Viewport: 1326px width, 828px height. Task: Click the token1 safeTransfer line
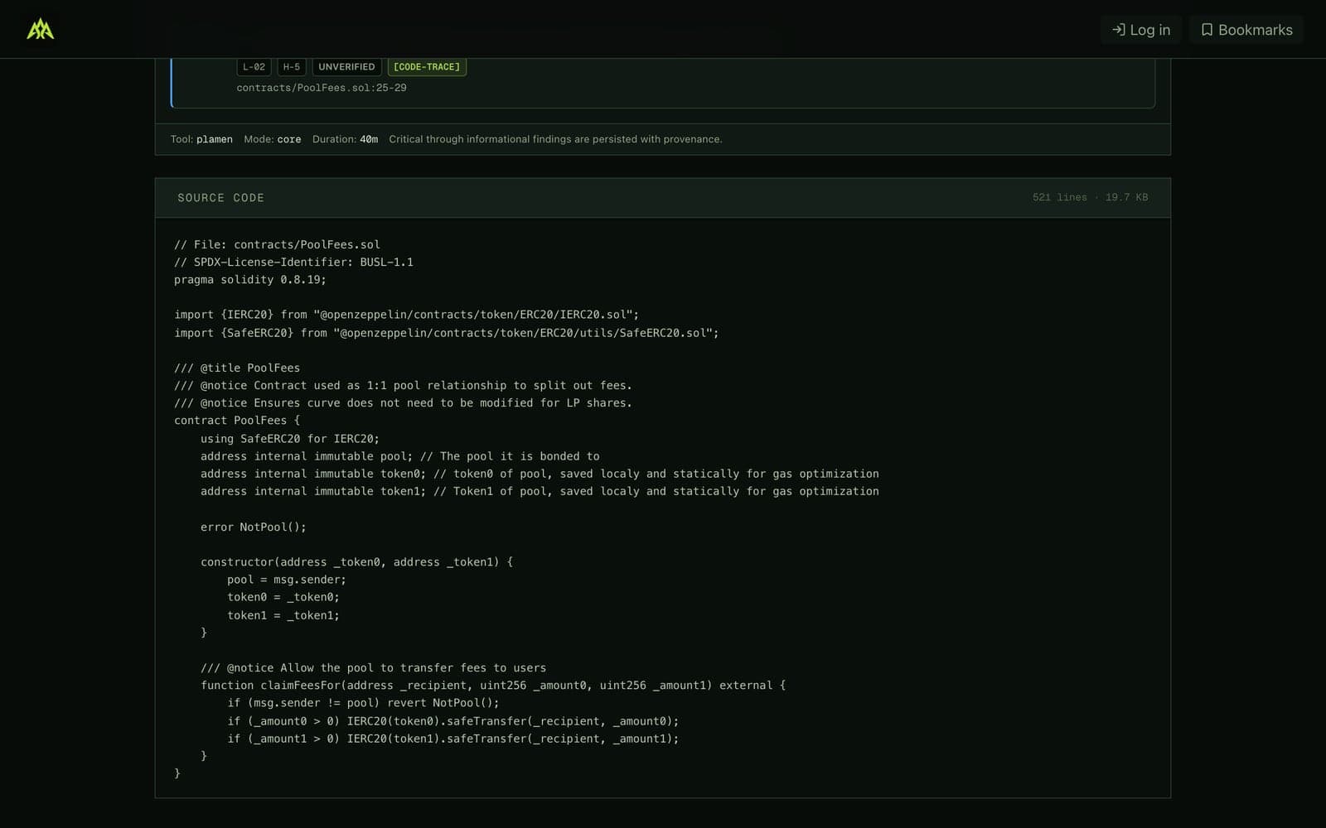coord(453,739)
